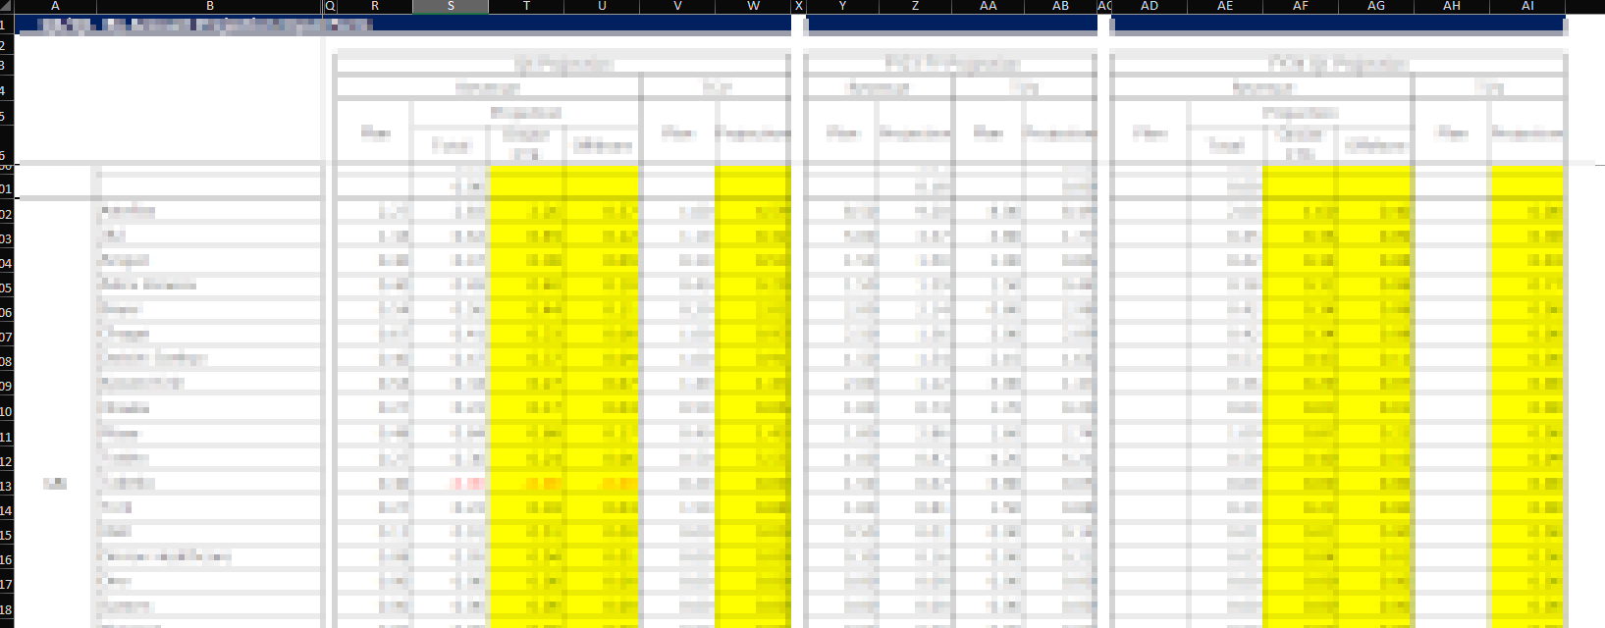This screenshot has height=628, width=1605.
Task: Select narrow column Q header
Action: click(x=330, y=6)
